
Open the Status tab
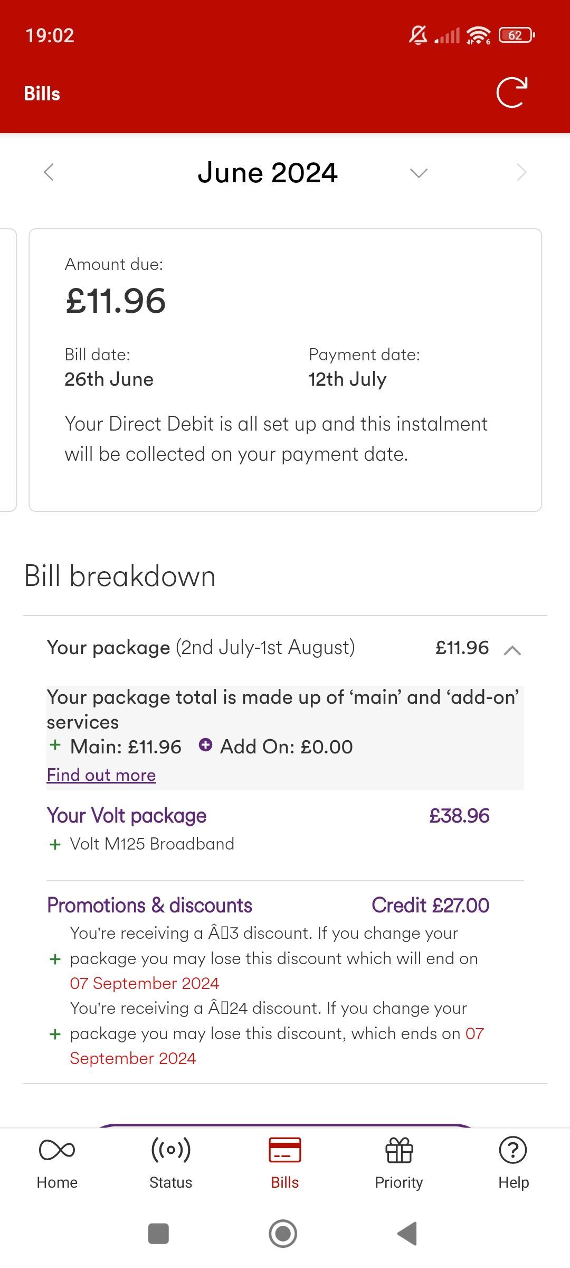170,1163
